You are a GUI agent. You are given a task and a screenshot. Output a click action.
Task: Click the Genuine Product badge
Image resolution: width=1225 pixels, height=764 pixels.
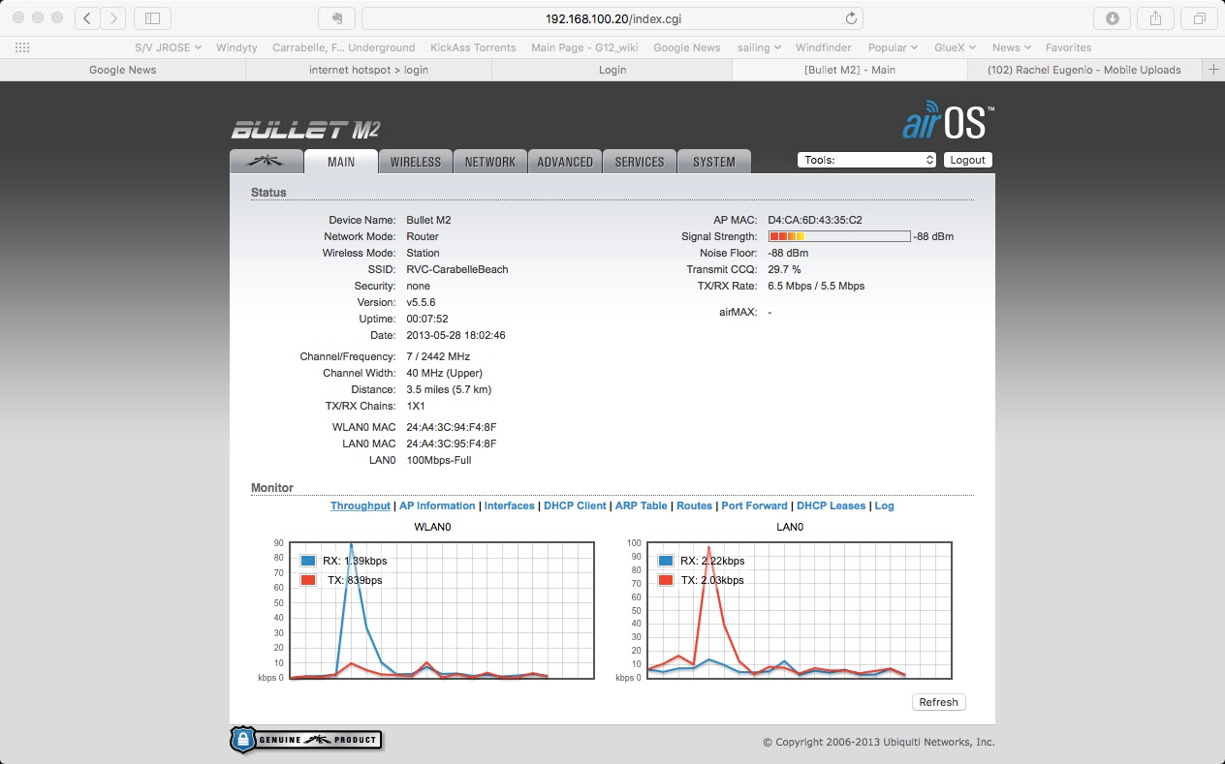point(305,740)
